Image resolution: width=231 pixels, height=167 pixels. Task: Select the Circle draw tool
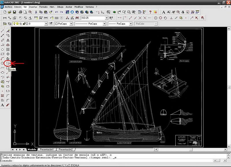pos(2,63)
